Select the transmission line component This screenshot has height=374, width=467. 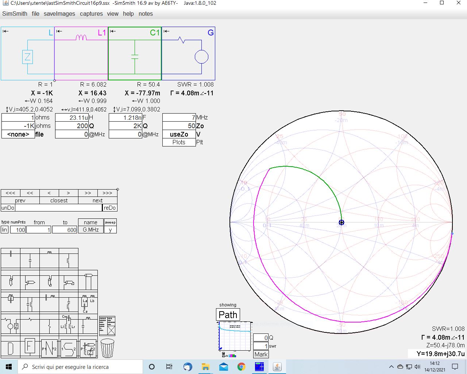pyautogui.click(x=88, y=280)
